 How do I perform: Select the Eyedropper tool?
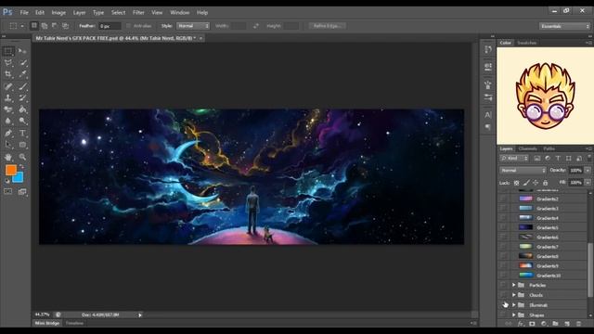tap(22, 74)
